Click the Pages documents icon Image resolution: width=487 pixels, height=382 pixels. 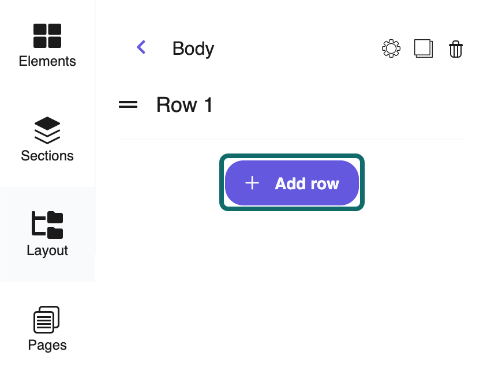[47, 320]
